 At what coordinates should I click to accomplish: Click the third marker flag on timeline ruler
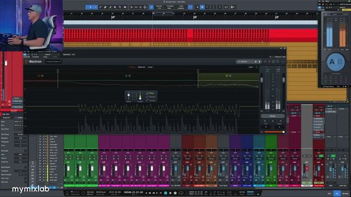277,17
